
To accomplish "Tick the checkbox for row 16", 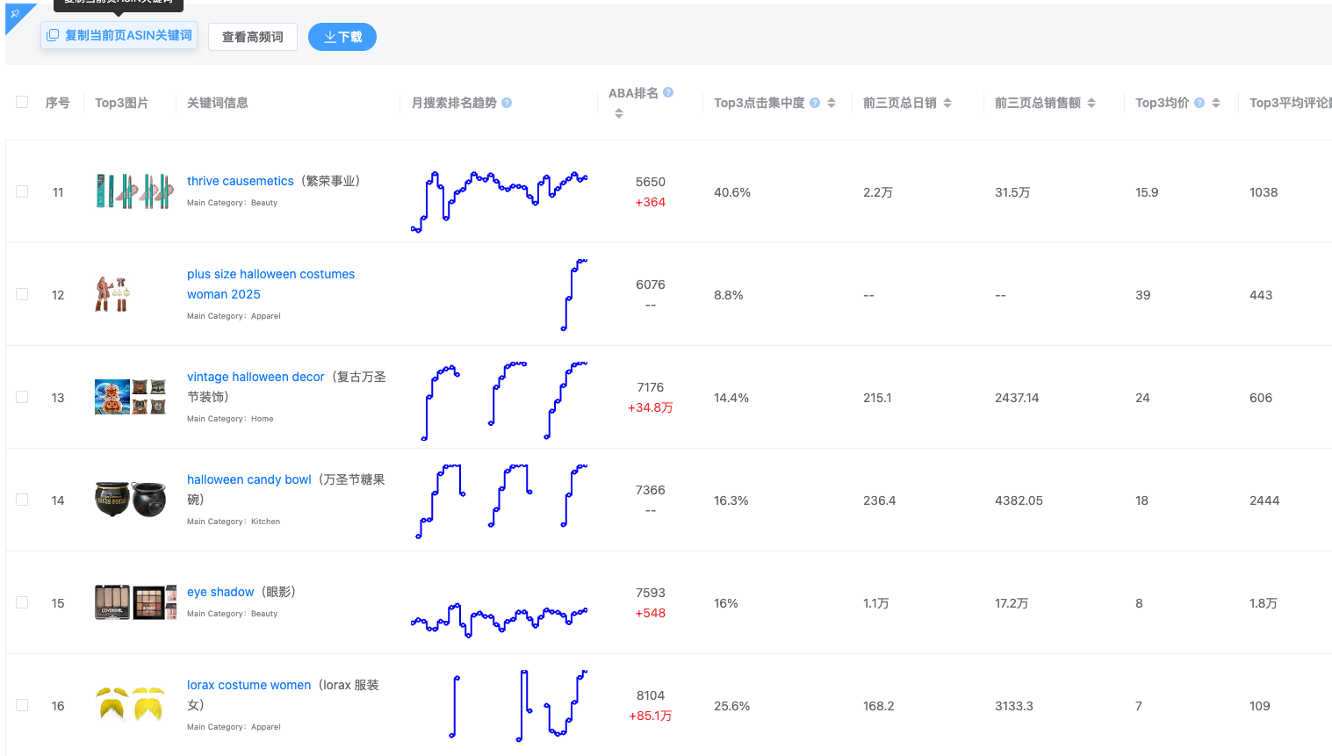I will [x=22, y=705].
